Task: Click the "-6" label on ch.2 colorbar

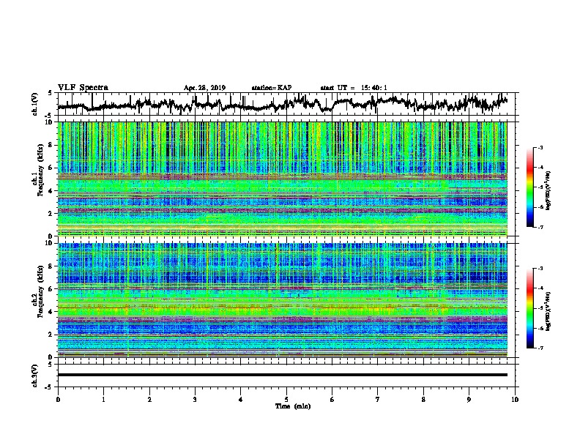Action: point(540,328)
